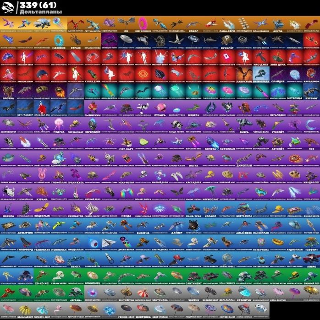The width and height of the screenshot is (320, 320).
Task: Select the ЧЕРЕПОЛЁТ glider
Action: coord(93,125)
